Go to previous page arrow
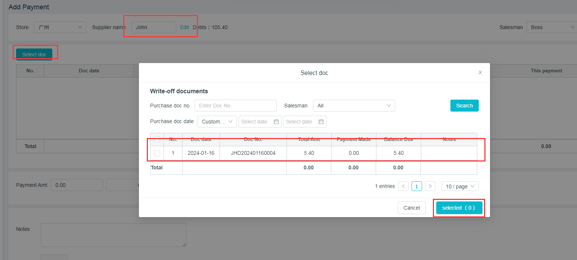The width and height of the screenshot is (577, 260). pos(403,186)
